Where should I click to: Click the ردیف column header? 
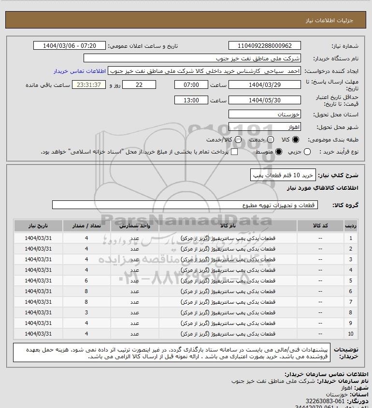coord(351,225)
